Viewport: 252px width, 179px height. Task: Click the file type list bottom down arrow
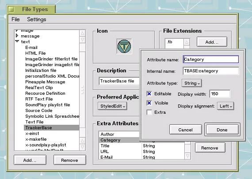click(82, 147)
